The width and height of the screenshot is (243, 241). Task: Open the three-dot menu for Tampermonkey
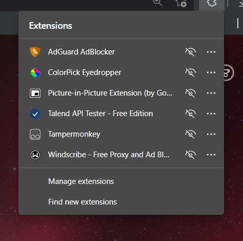(x=211, y=134)
